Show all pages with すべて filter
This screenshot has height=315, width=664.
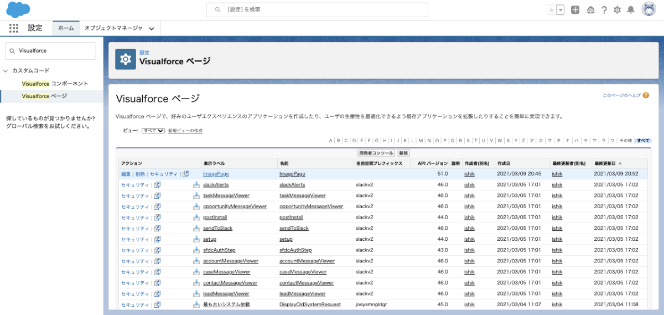pyautogui.click(x=643, y=141)
